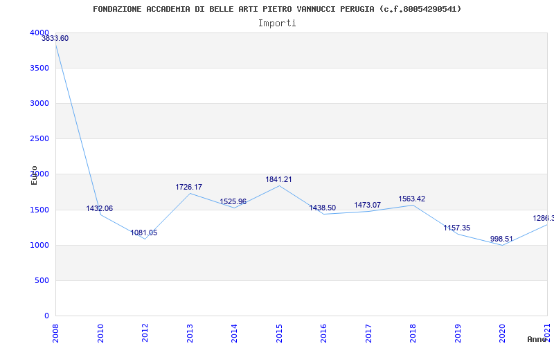Click the 2018 year axis label
Image resolution: width=554 pixels, height=346 pixels.
(x=413, y=333)
